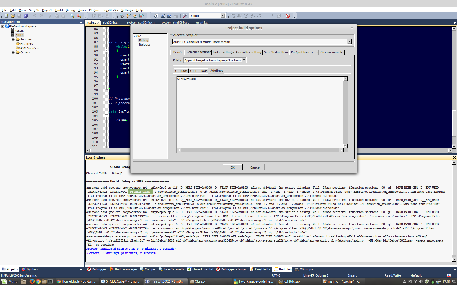Click the New file toolbar icon
Screen dimensions: 457x285
(6, 16)
